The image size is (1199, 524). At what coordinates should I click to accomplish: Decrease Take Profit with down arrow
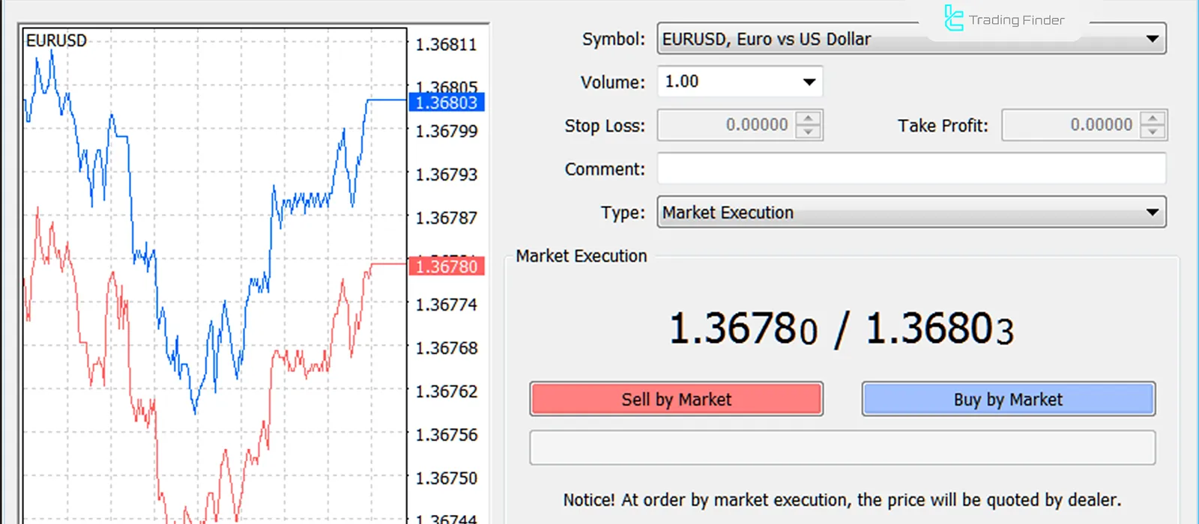(x=1153, y=132)
